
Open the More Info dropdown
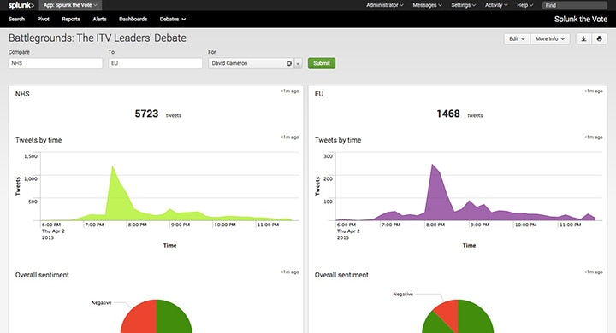click(x=550, y=38)
